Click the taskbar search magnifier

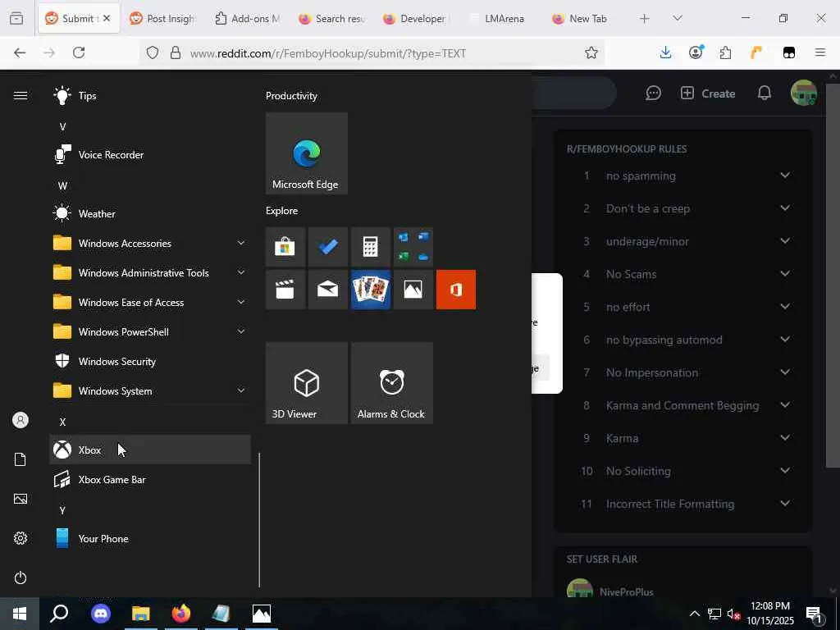[x=59, y=614]
